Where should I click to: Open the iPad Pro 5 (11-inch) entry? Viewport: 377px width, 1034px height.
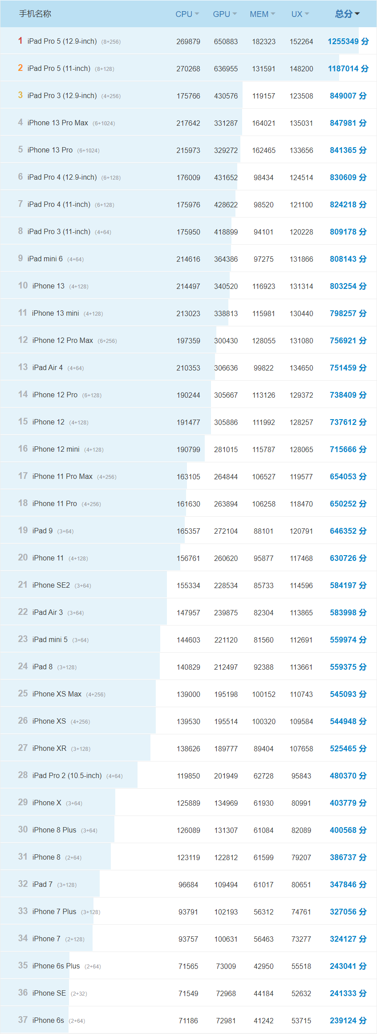[x=59, y=69]
